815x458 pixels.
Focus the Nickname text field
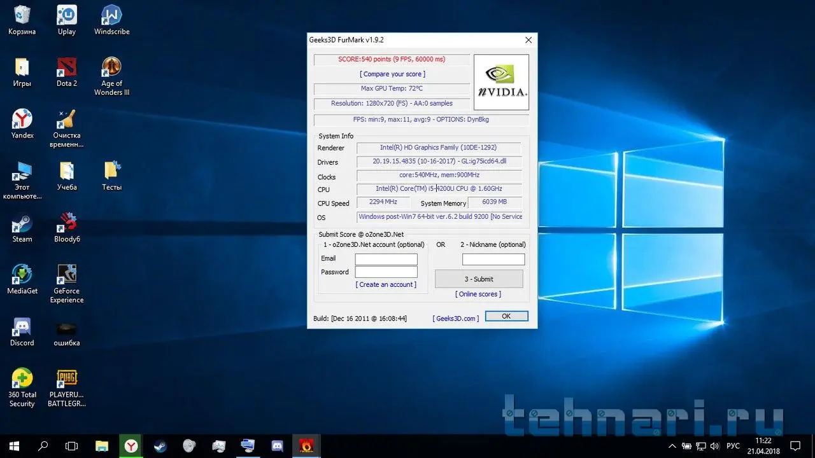point(493,259)
